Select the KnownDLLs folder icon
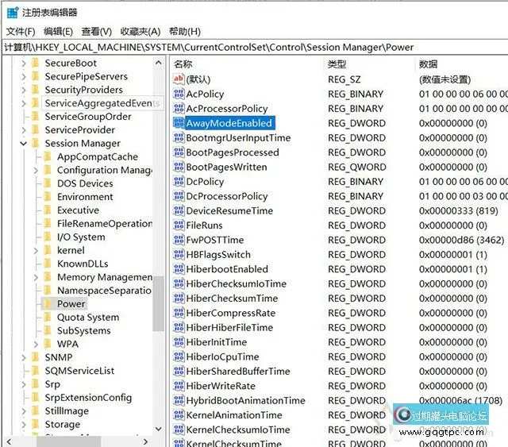Viewport: 508px width, 447px height. coord(48,264)
